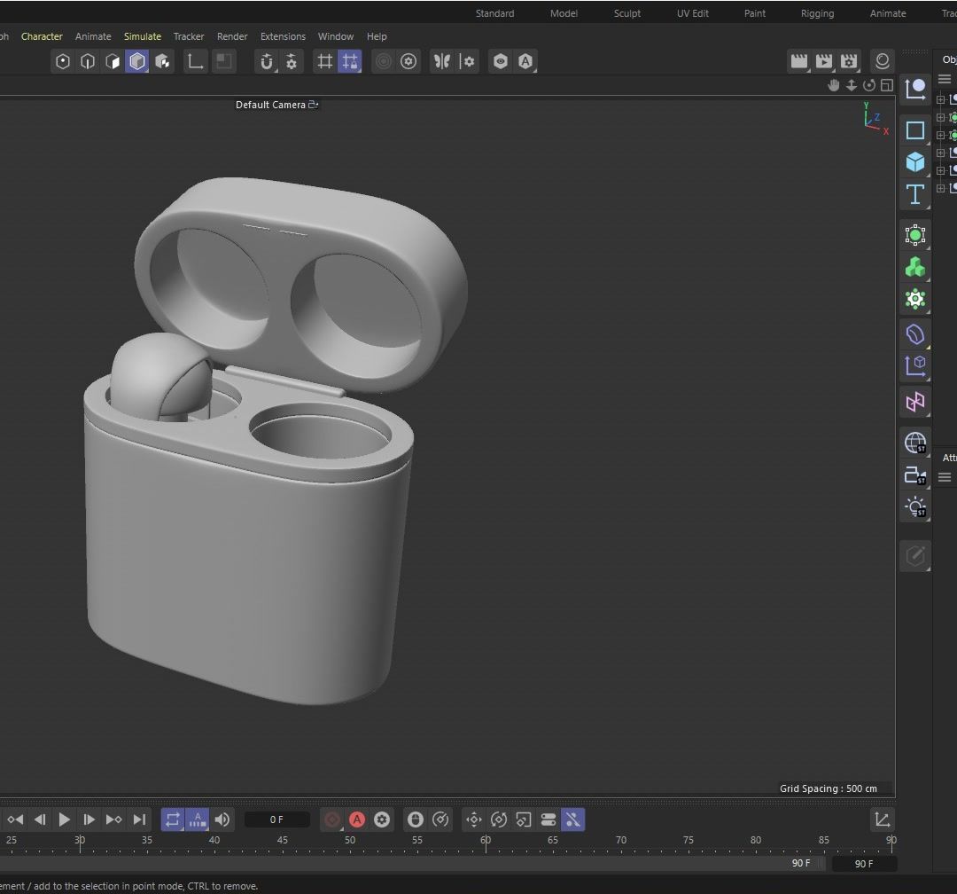Open Render menu

tap(232, 36)
